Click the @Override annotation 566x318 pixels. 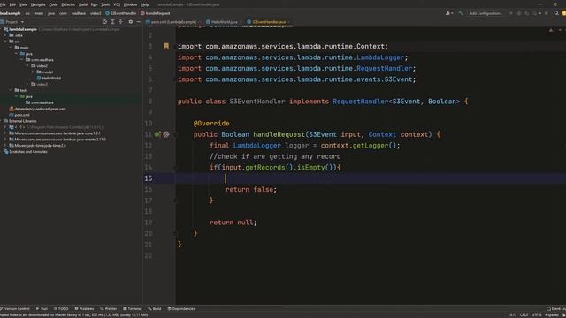pos(211,124)
